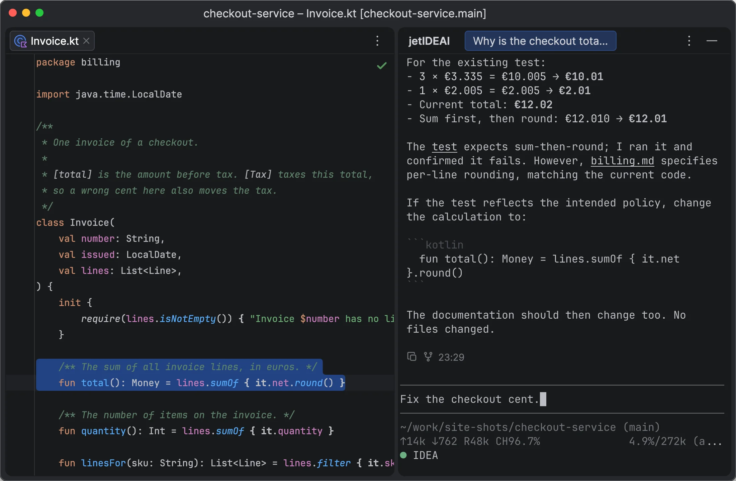Viewport: 736px width, 481px height.
Task: Click the '↑14k ↓762 R48k CH96.7%' stats
Action: coord(470,441)
